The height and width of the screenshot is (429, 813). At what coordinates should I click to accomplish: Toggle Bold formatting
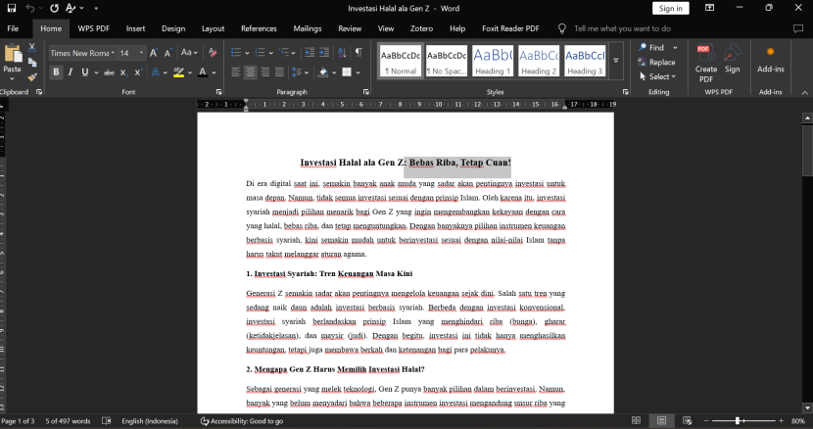point(56,72)
